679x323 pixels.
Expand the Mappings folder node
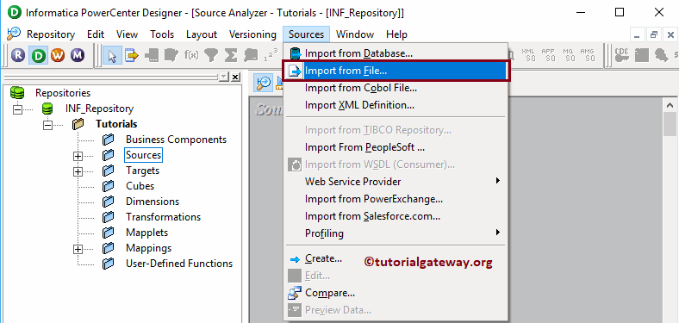78,249
